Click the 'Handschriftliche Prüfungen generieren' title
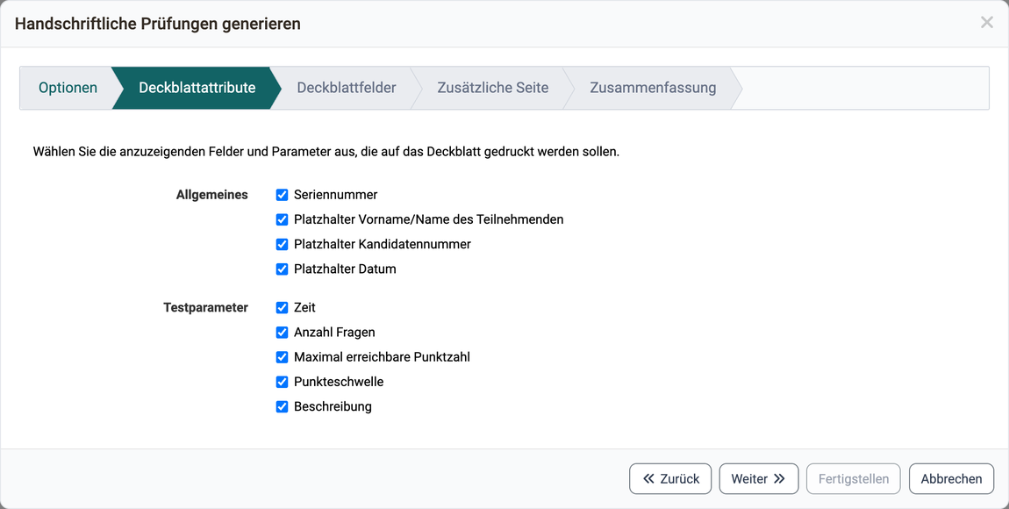 158,24
